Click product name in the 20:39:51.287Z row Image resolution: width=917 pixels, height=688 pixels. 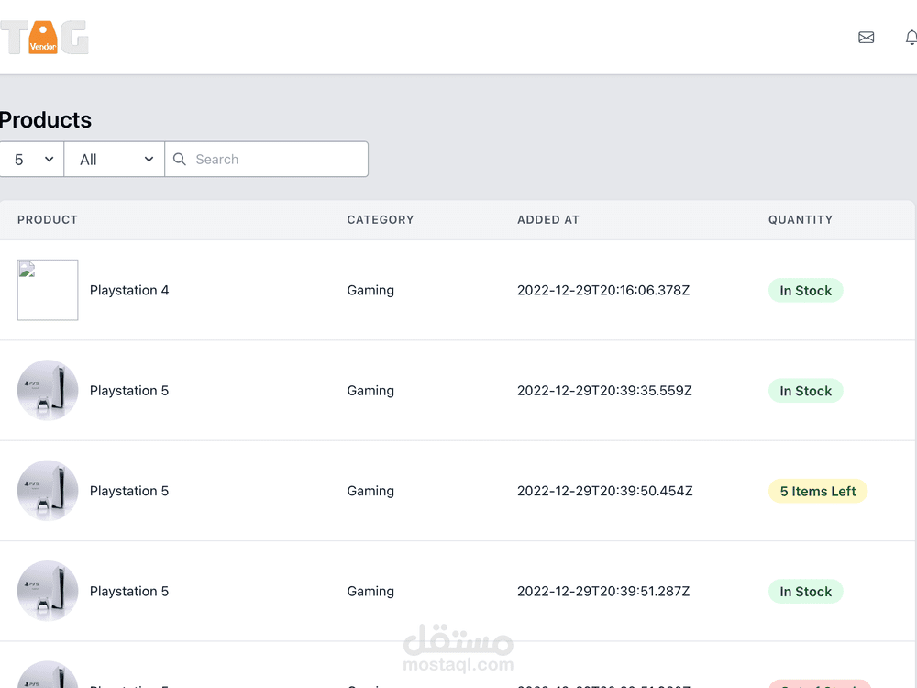coord(129,591)
